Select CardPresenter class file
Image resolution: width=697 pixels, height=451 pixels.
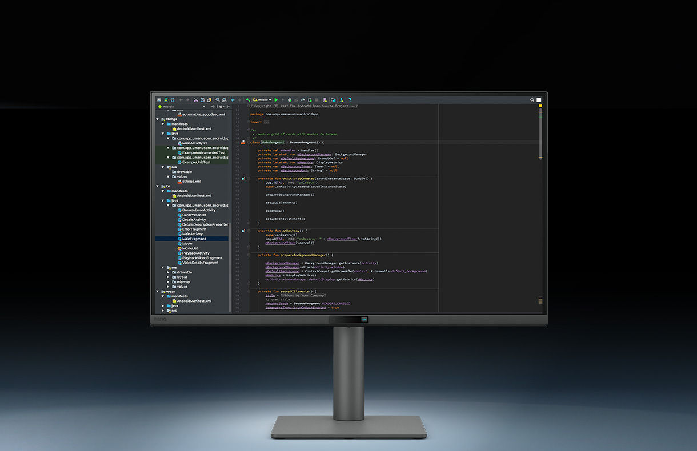[191, 215]
